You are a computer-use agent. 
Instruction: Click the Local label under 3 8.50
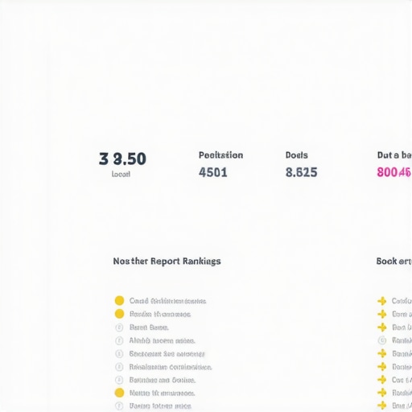[x=121, y=175]
